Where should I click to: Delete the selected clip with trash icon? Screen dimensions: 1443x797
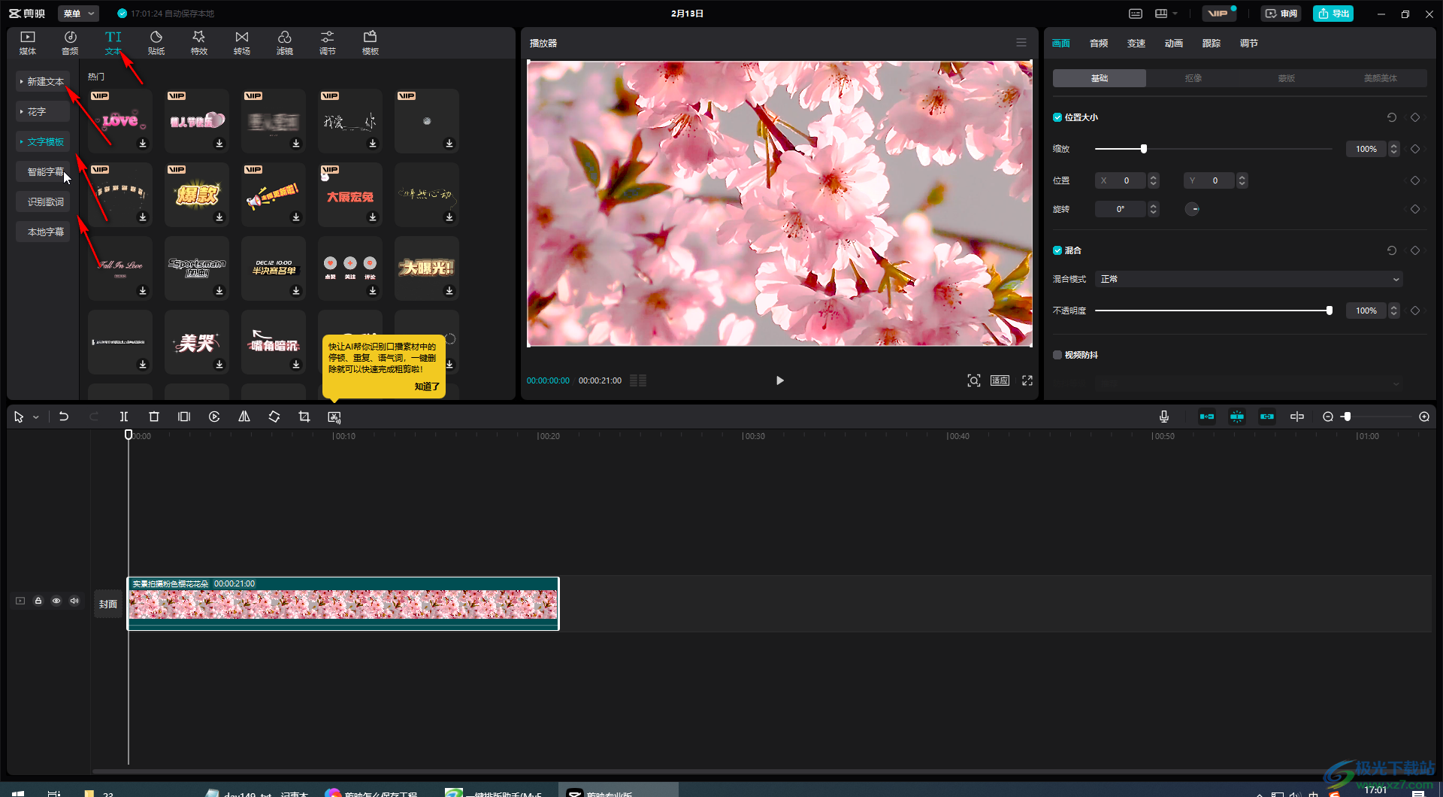154,417
